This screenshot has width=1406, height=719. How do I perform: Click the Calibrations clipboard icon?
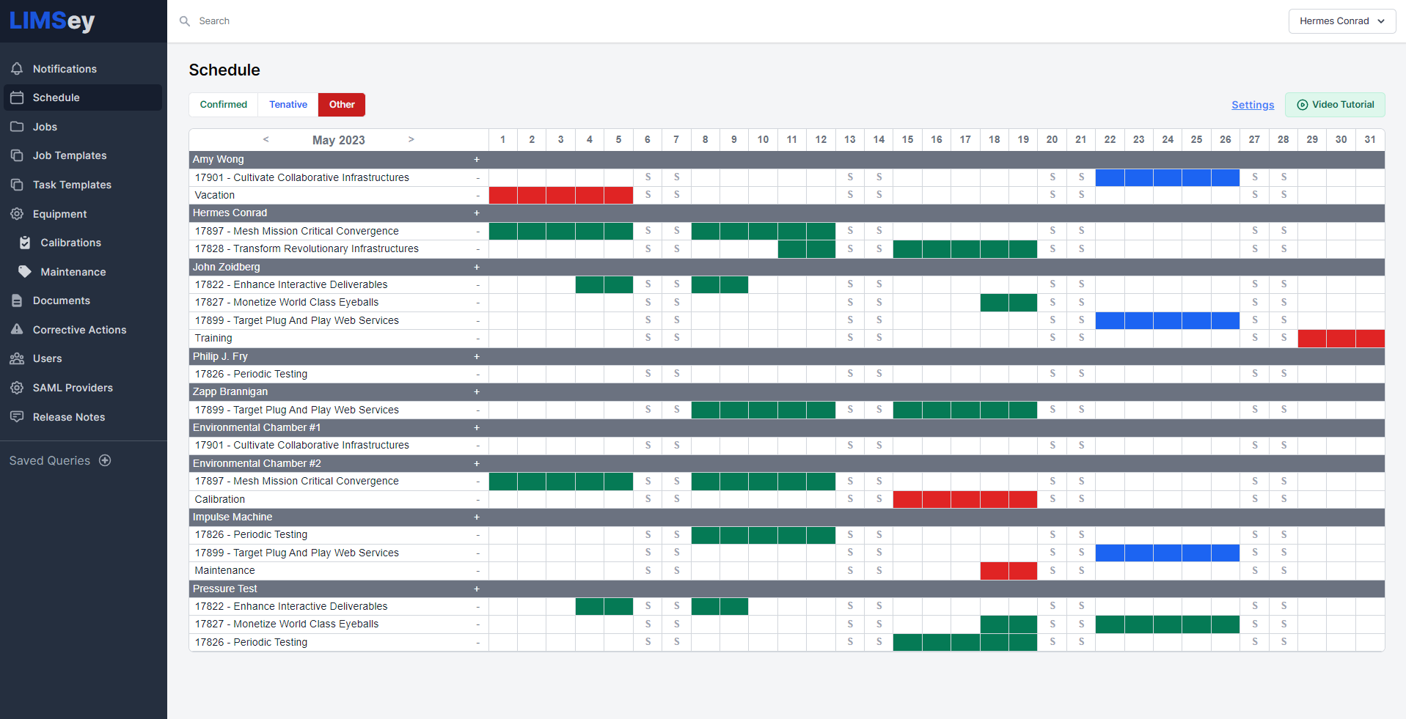click(25, 243)
